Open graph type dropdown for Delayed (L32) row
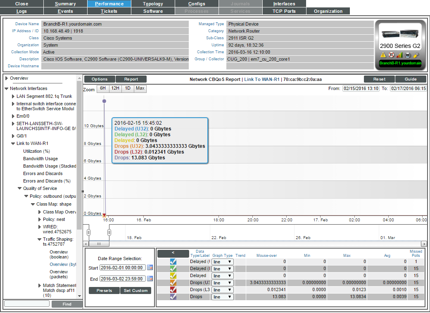Screen dimensions: 430x313 [x=222, y=269]
